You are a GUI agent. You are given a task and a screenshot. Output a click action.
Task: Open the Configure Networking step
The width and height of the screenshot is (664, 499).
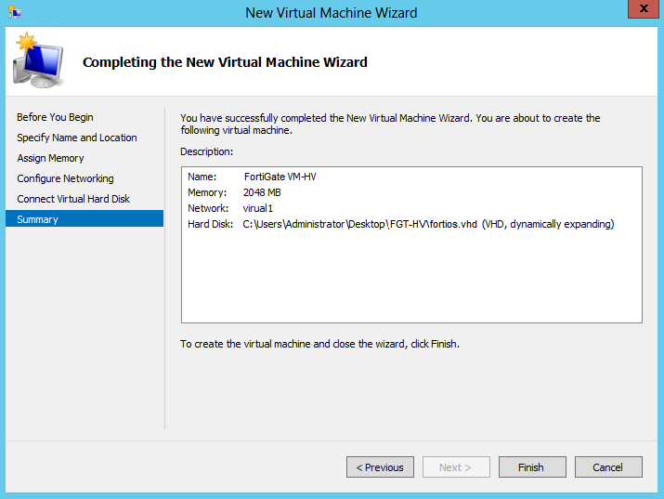(x=65, y=178)
